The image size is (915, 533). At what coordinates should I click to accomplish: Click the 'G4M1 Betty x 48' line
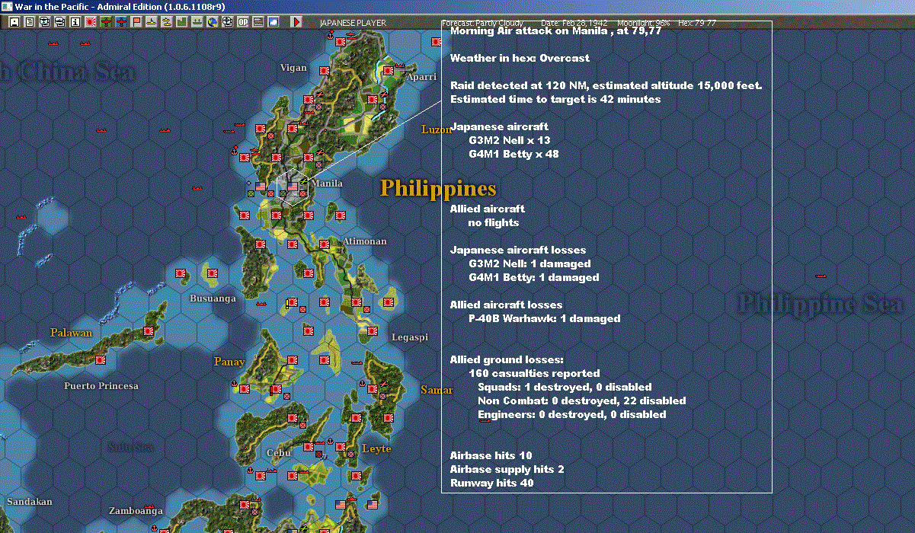tap(513, 154)
